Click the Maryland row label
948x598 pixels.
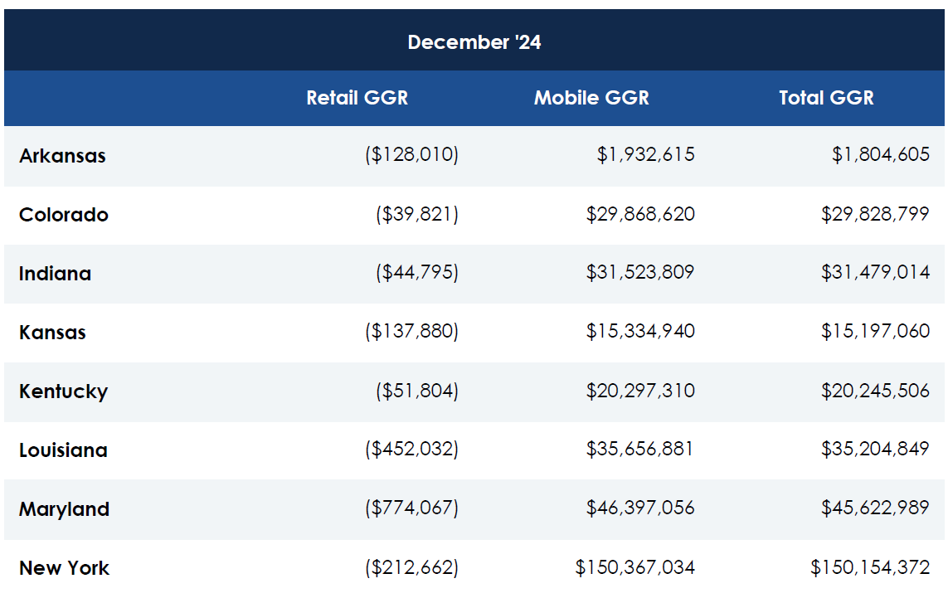coord(64,509)
